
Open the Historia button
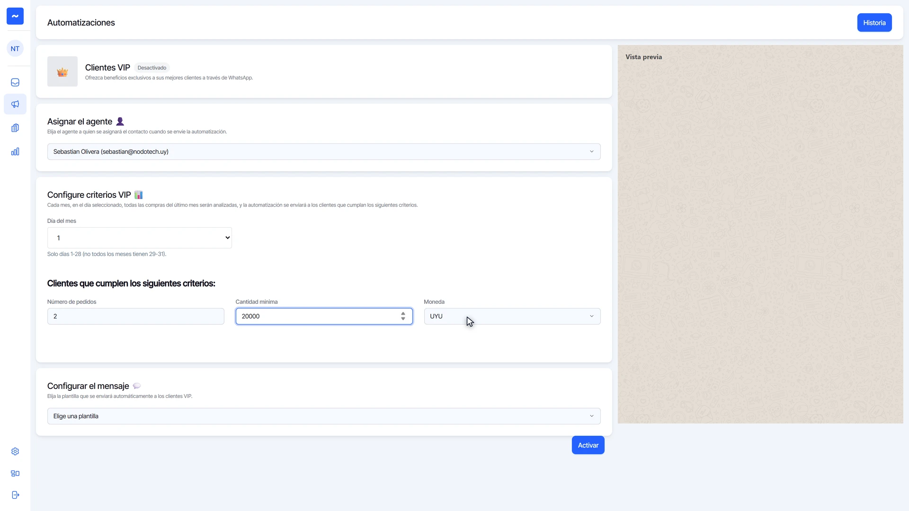[x=874, y=23]
